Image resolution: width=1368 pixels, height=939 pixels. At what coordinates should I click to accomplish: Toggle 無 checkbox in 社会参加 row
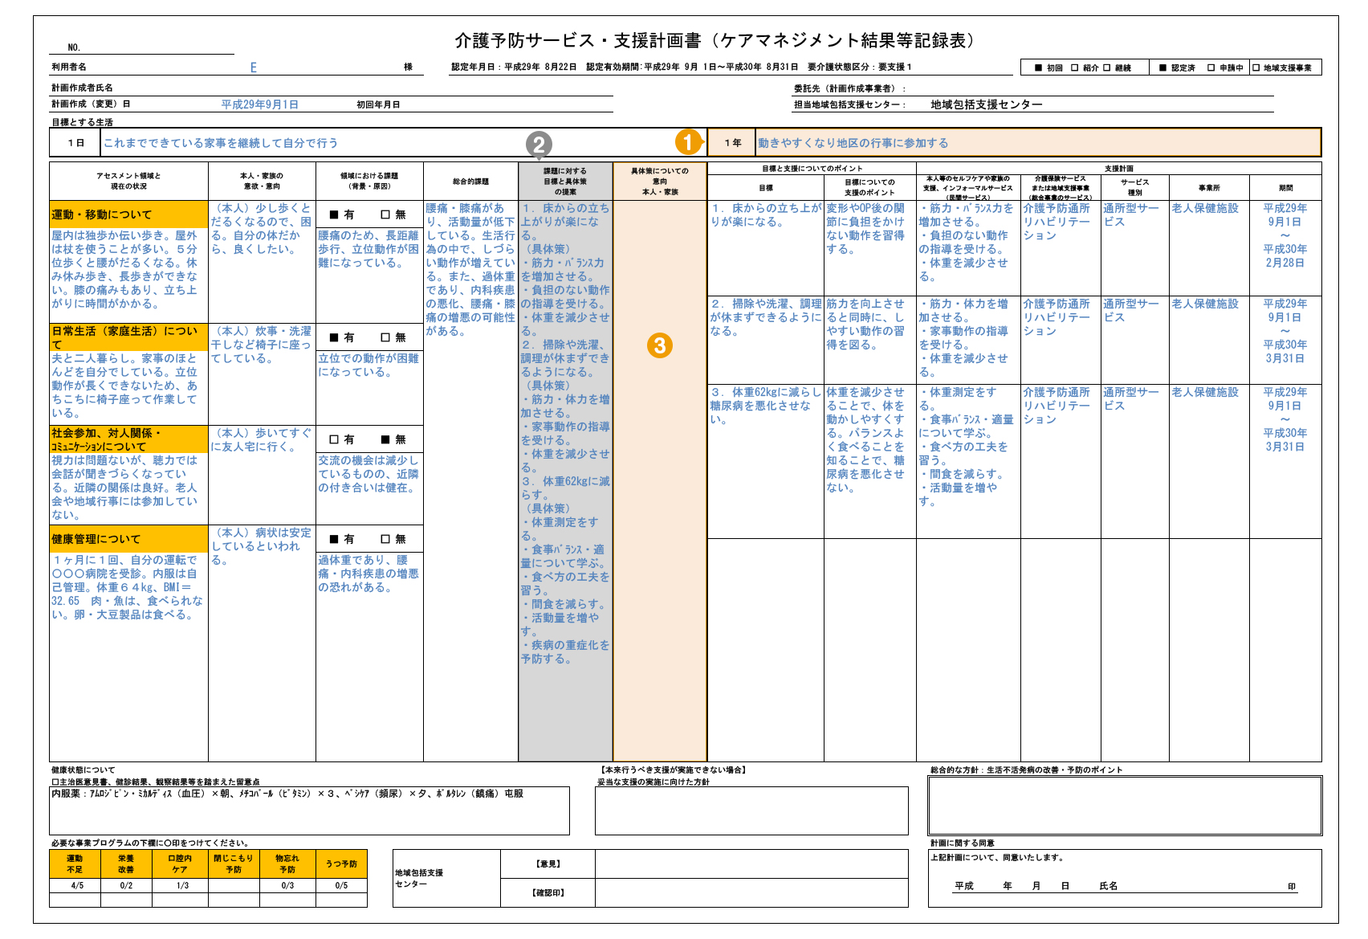385,439
